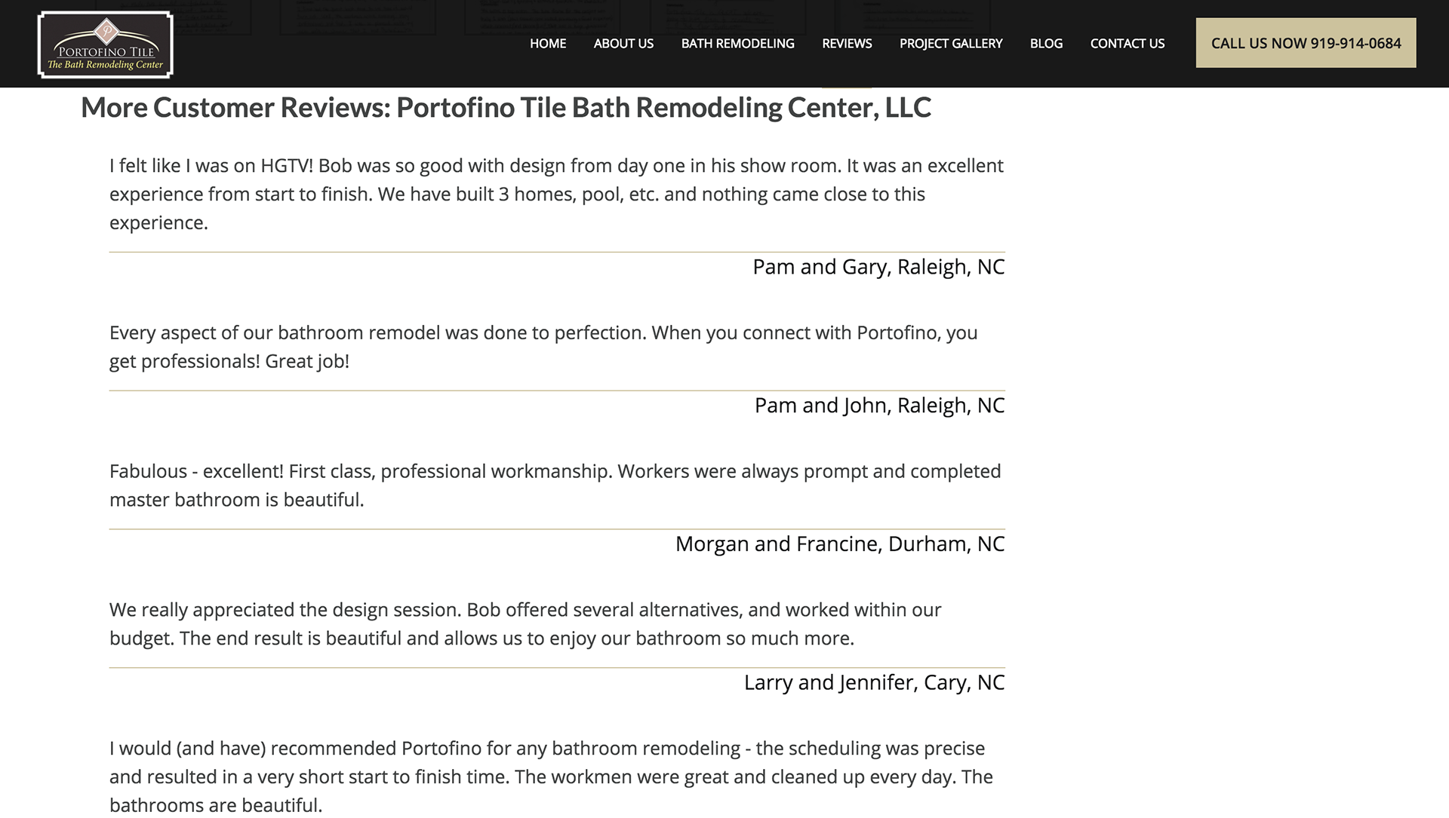Open the Bath Remodeling menu
Image resolution: width=1449 pixels, height=818 pixels.
click(737, 44)
